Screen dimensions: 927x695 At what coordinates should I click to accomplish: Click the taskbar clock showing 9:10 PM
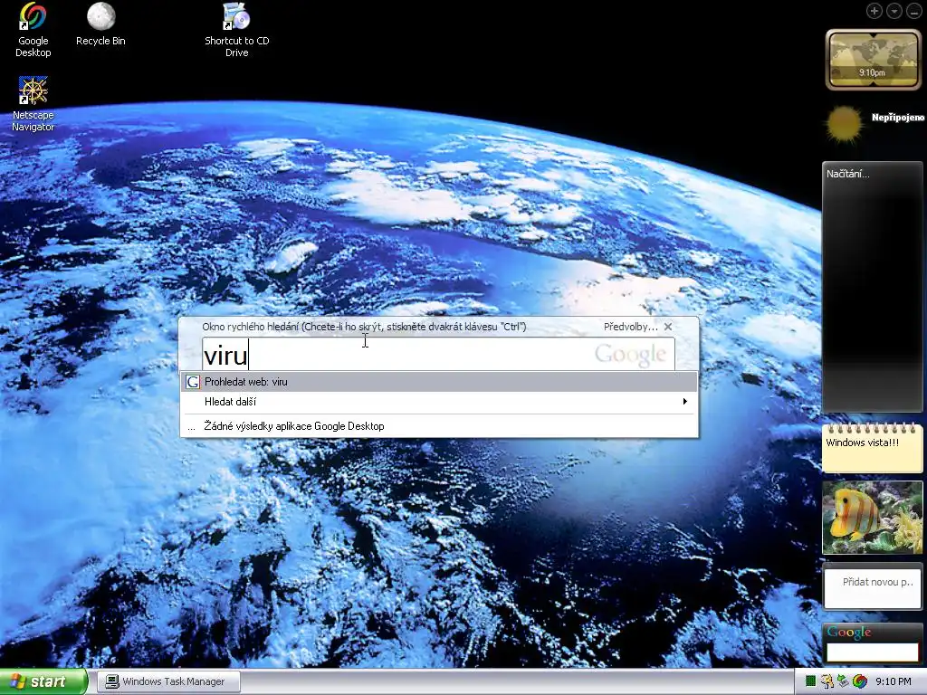coord(894,681)
